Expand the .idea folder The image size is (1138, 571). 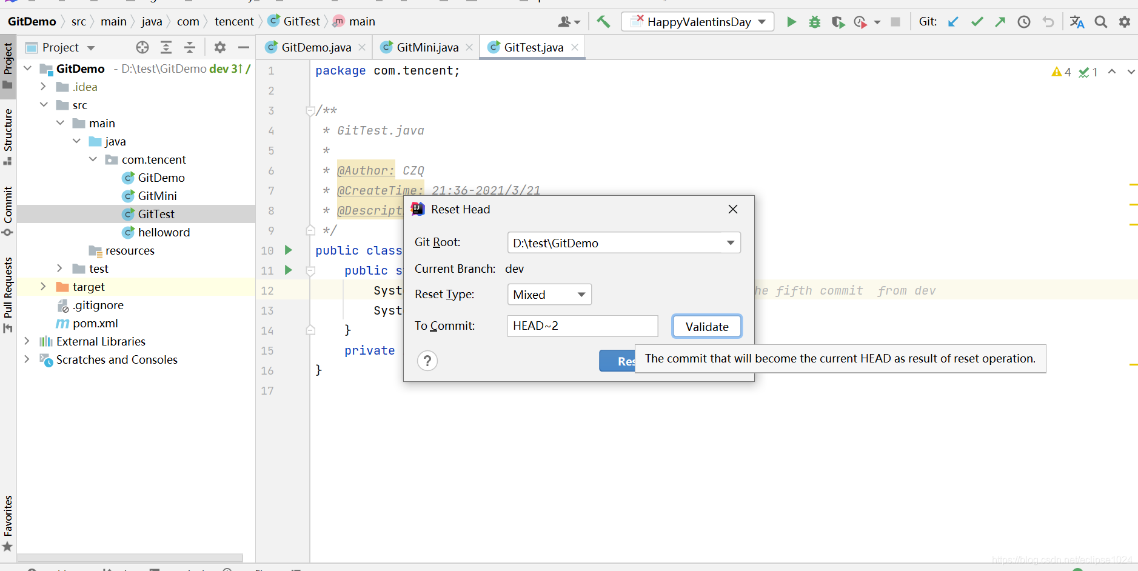point(44,87)
